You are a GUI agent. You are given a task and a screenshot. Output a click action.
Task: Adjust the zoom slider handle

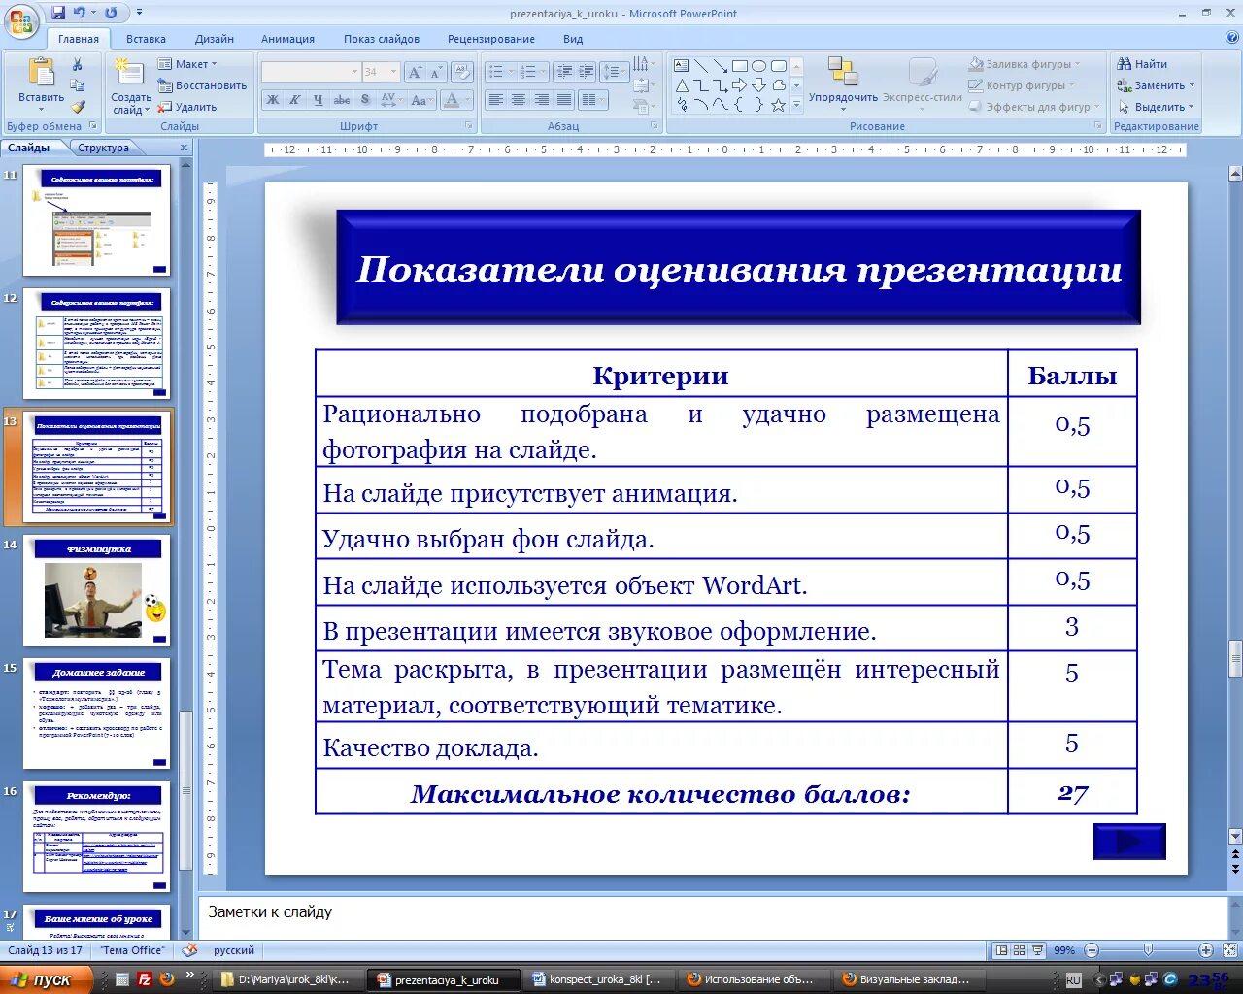click(1149, 950)
